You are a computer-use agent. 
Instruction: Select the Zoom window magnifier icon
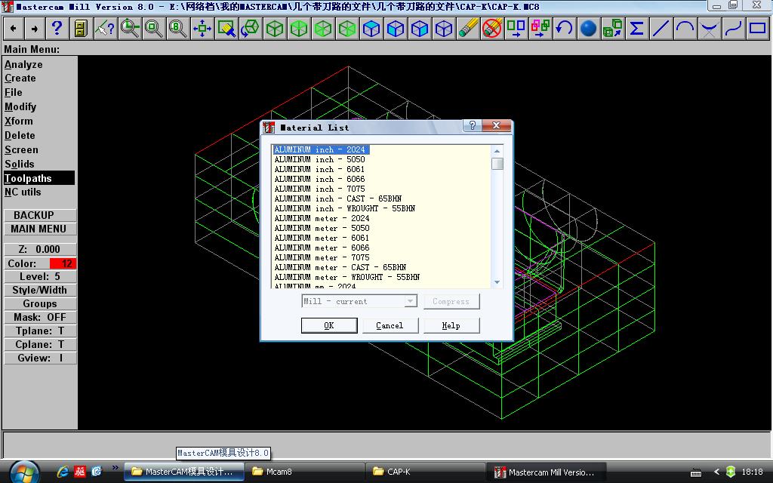click(x=130, y=29)
